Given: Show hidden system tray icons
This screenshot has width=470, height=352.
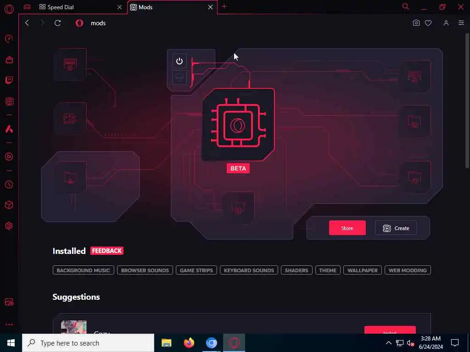Looking at the screenshot, I should tap(388, 343).
